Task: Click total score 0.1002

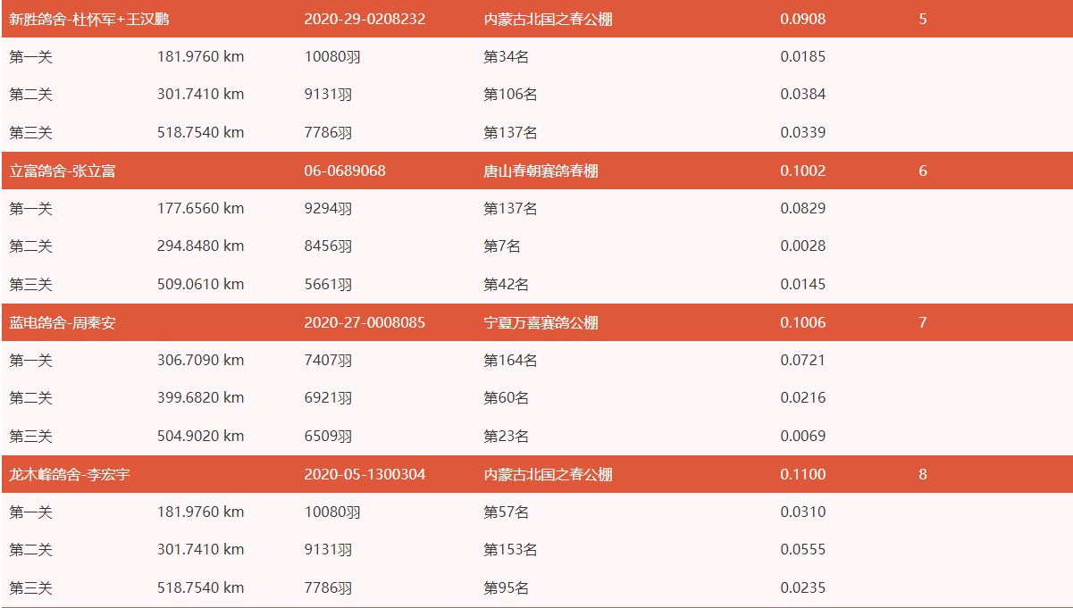Action: tap(803, 171)
